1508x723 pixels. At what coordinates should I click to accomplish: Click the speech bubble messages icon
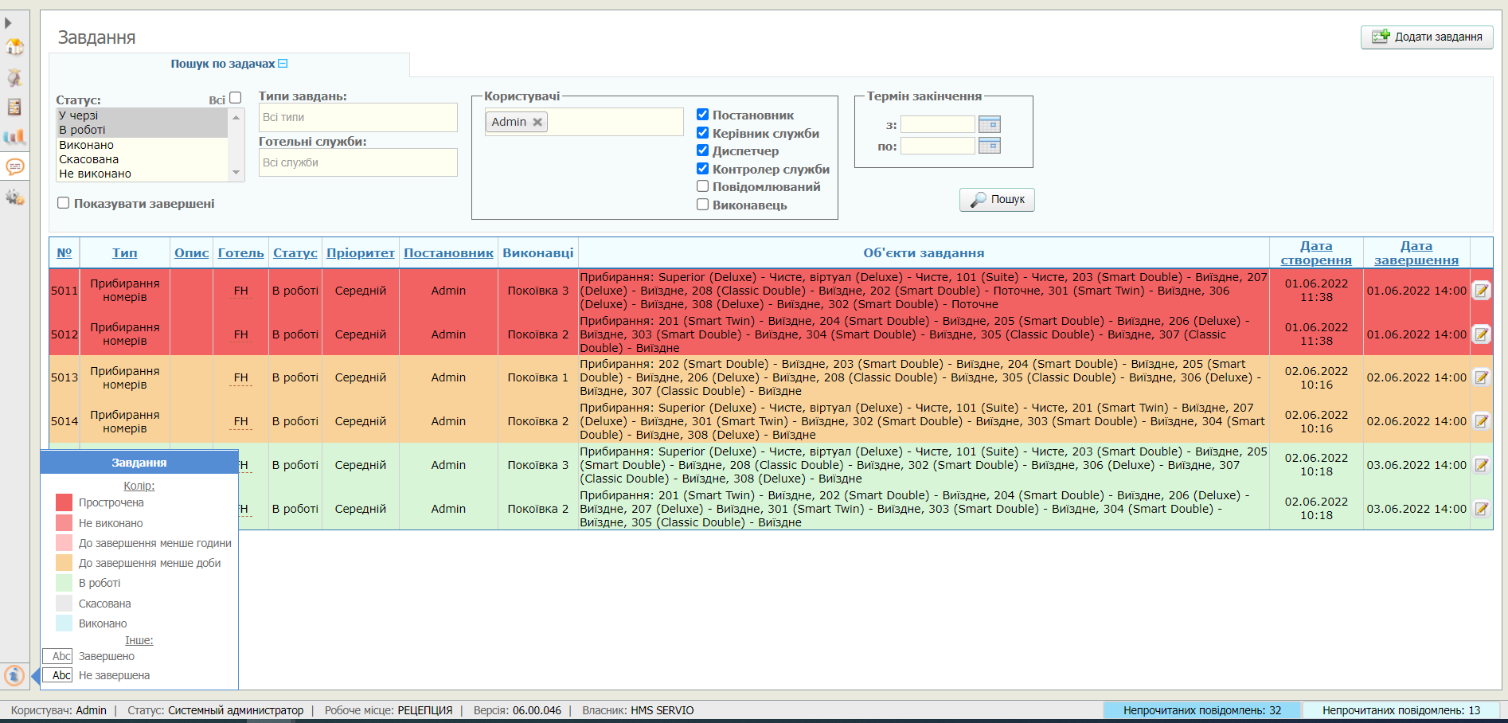coord(14,166)
